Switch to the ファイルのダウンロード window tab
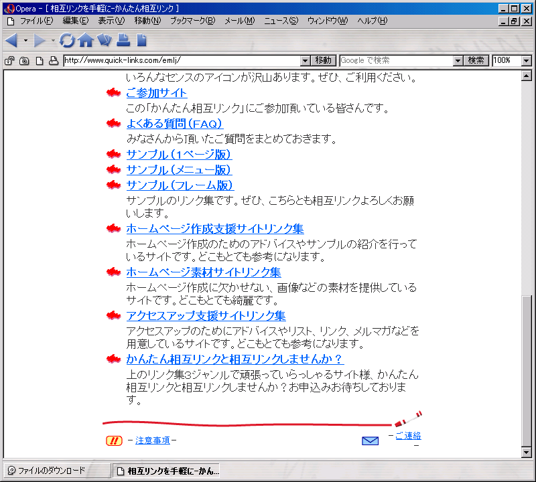The height and width of the screenshot is (482, 536). pos(58,471)
